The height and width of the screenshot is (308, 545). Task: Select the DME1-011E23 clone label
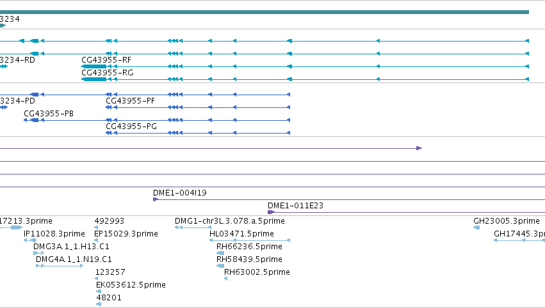pos(295,206)
